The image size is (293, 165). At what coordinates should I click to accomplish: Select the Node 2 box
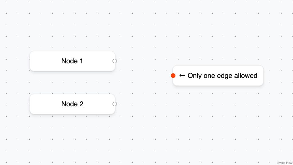tap(46, 104)
